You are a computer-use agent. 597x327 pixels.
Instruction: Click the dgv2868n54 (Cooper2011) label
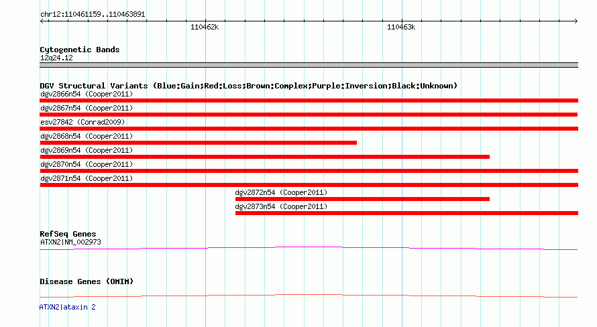click(87, 136)
